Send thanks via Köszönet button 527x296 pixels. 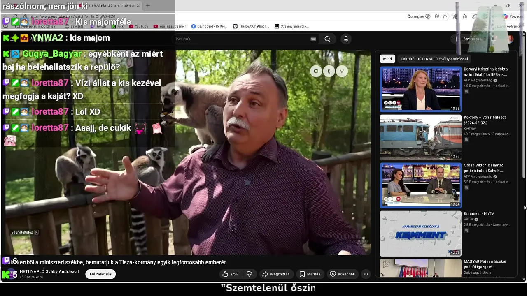coord(342,274)
